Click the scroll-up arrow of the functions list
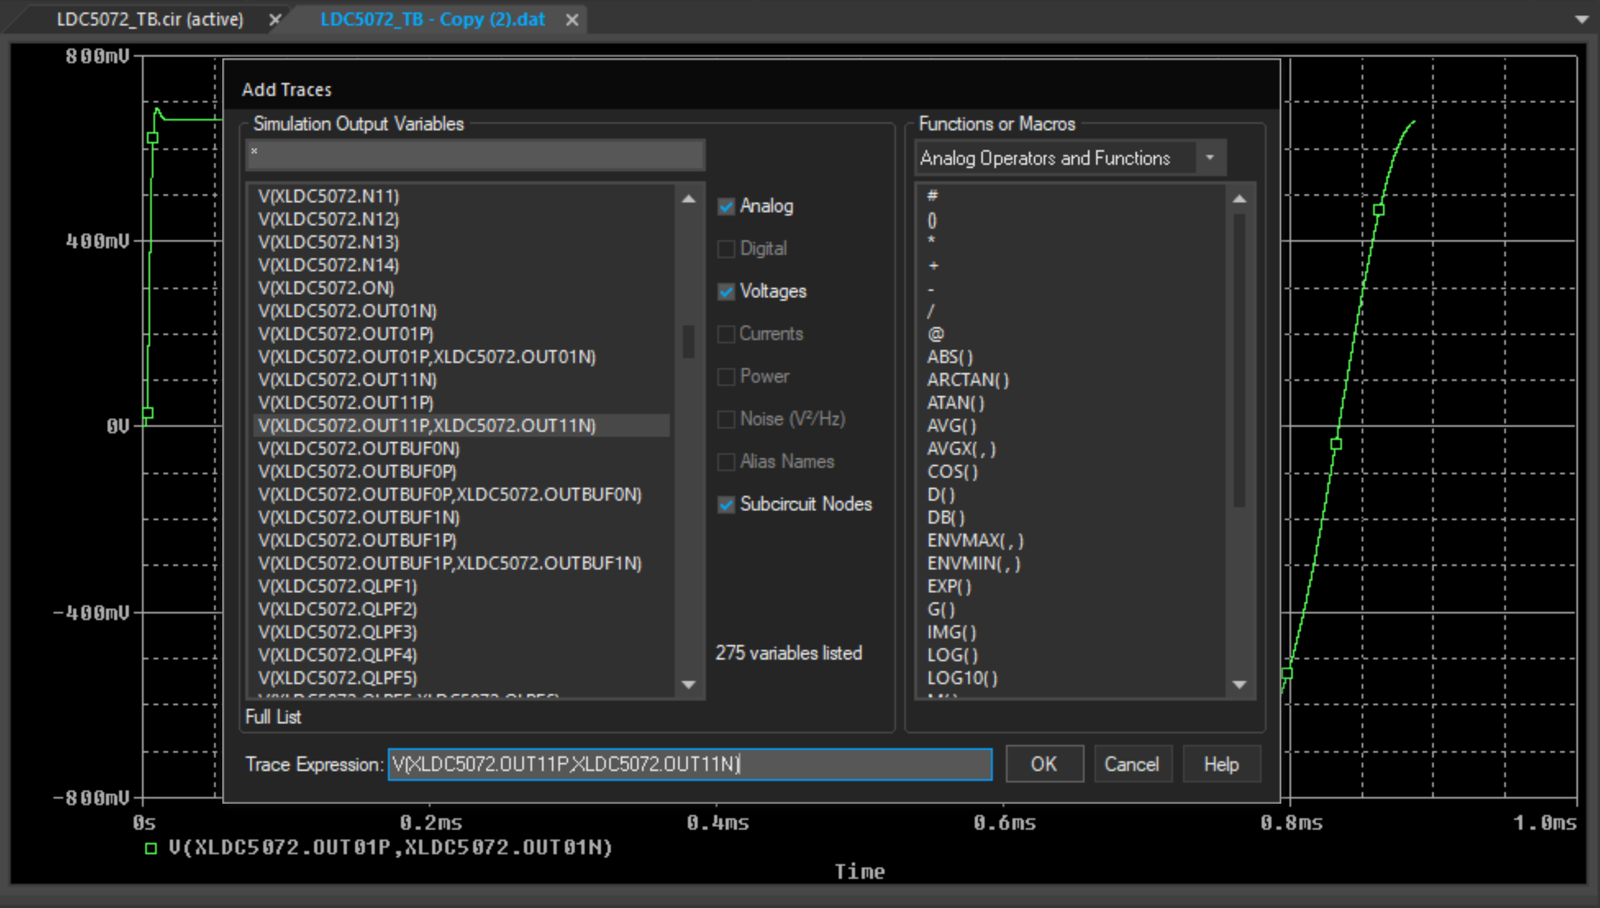This screenshot has width=1600, height=908. [1239, 197]
